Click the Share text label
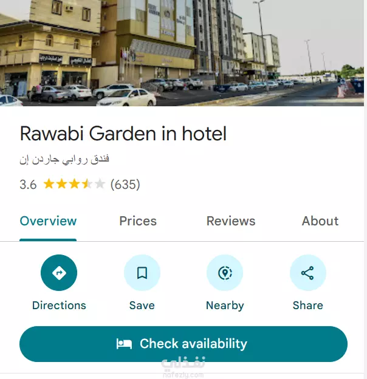This screenshot has height=379, width=367. (308, 306)
